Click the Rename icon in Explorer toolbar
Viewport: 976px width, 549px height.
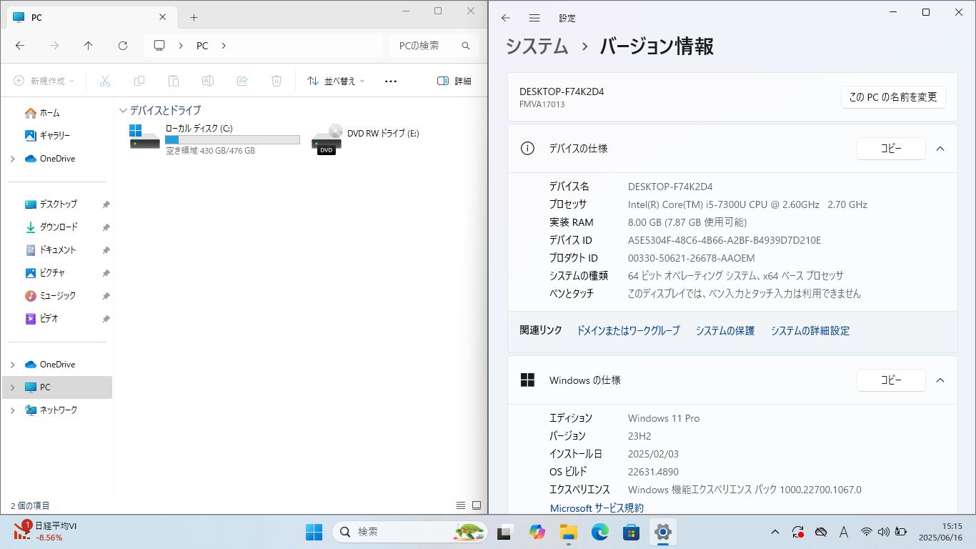(208, 81)
